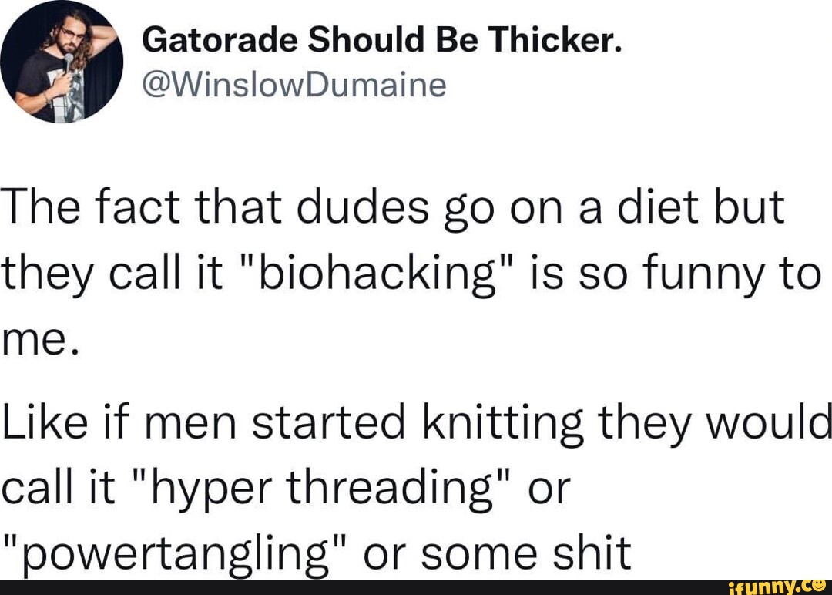Click the iFunny.co watermark logo
The image size is (832, 595).
pyautogui.click(x=777, y=587)
